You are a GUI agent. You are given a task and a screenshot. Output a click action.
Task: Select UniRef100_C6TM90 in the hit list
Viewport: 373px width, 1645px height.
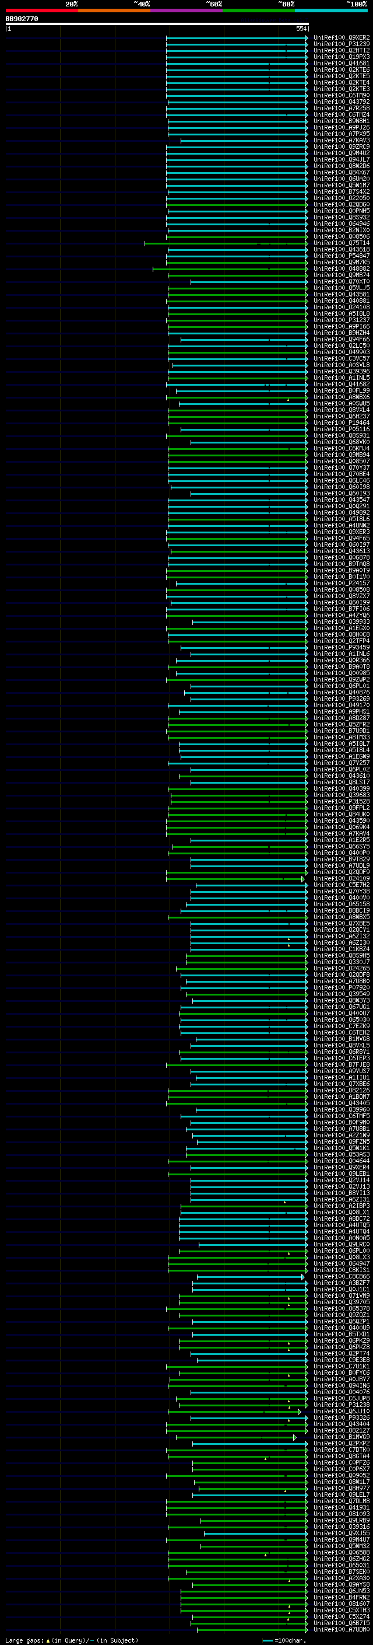click(341, 95)
